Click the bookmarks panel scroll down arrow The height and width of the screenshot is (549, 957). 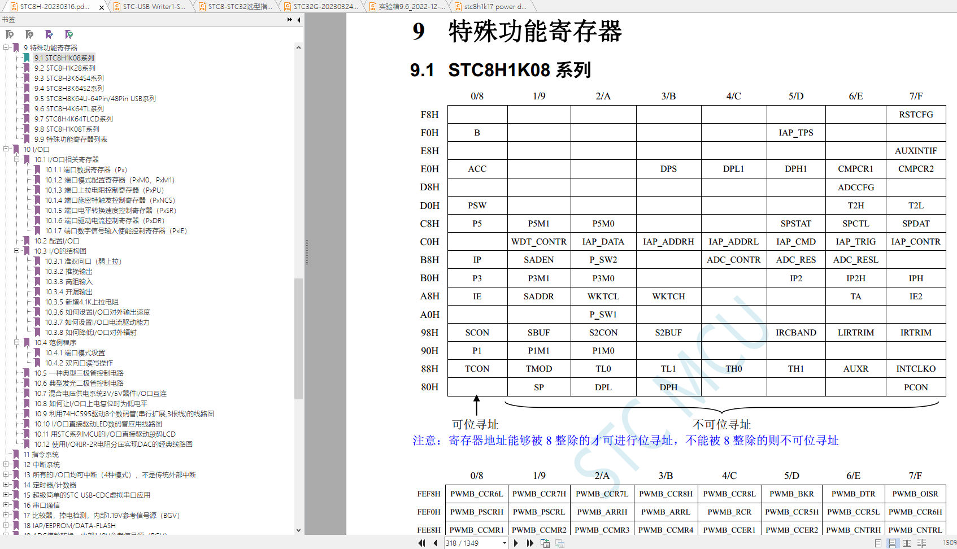[298, 530]
